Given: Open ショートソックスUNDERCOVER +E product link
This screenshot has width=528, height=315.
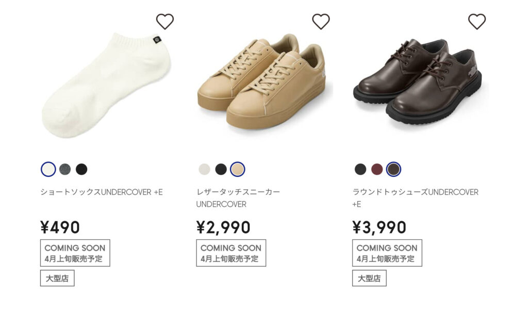Looking at the screenshot, I should coord(102,192).
